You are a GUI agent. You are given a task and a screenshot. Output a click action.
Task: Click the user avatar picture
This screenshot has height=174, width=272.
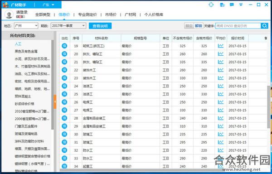tap(9, 14)
